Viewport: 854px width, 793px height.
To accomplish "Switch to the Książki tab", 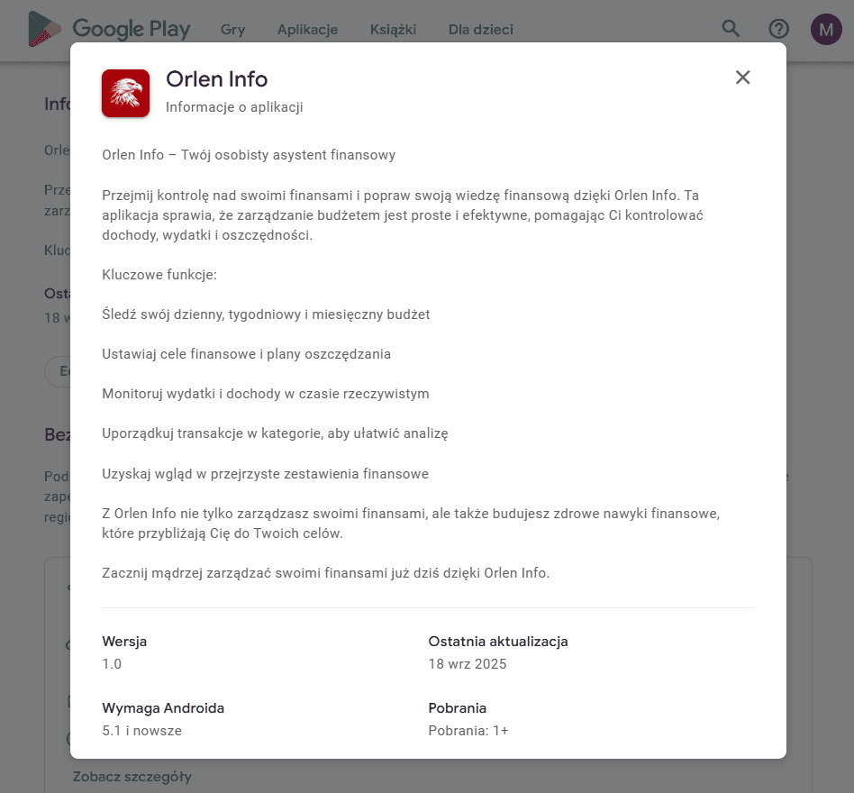I will [393, 30].
